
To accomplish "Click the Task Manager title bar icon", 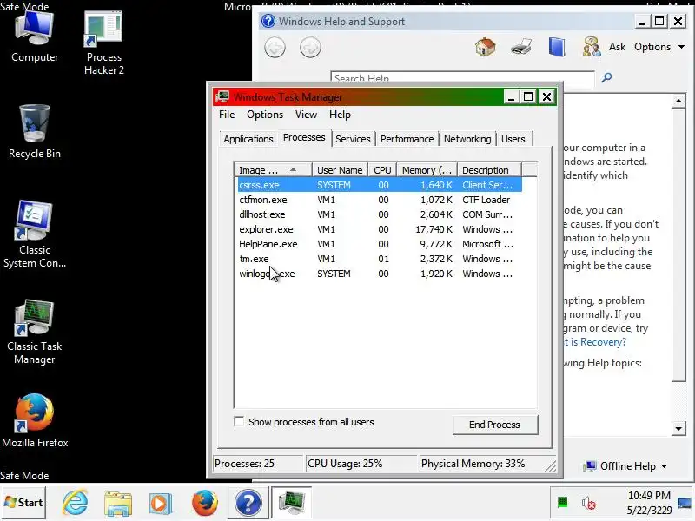I will (222, 96).
